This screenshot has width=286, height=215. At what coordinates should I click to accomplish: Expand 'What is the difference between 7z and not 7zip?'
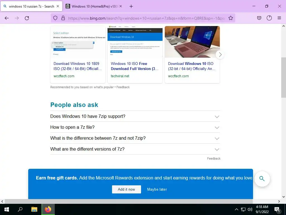[x=135, y=138]
